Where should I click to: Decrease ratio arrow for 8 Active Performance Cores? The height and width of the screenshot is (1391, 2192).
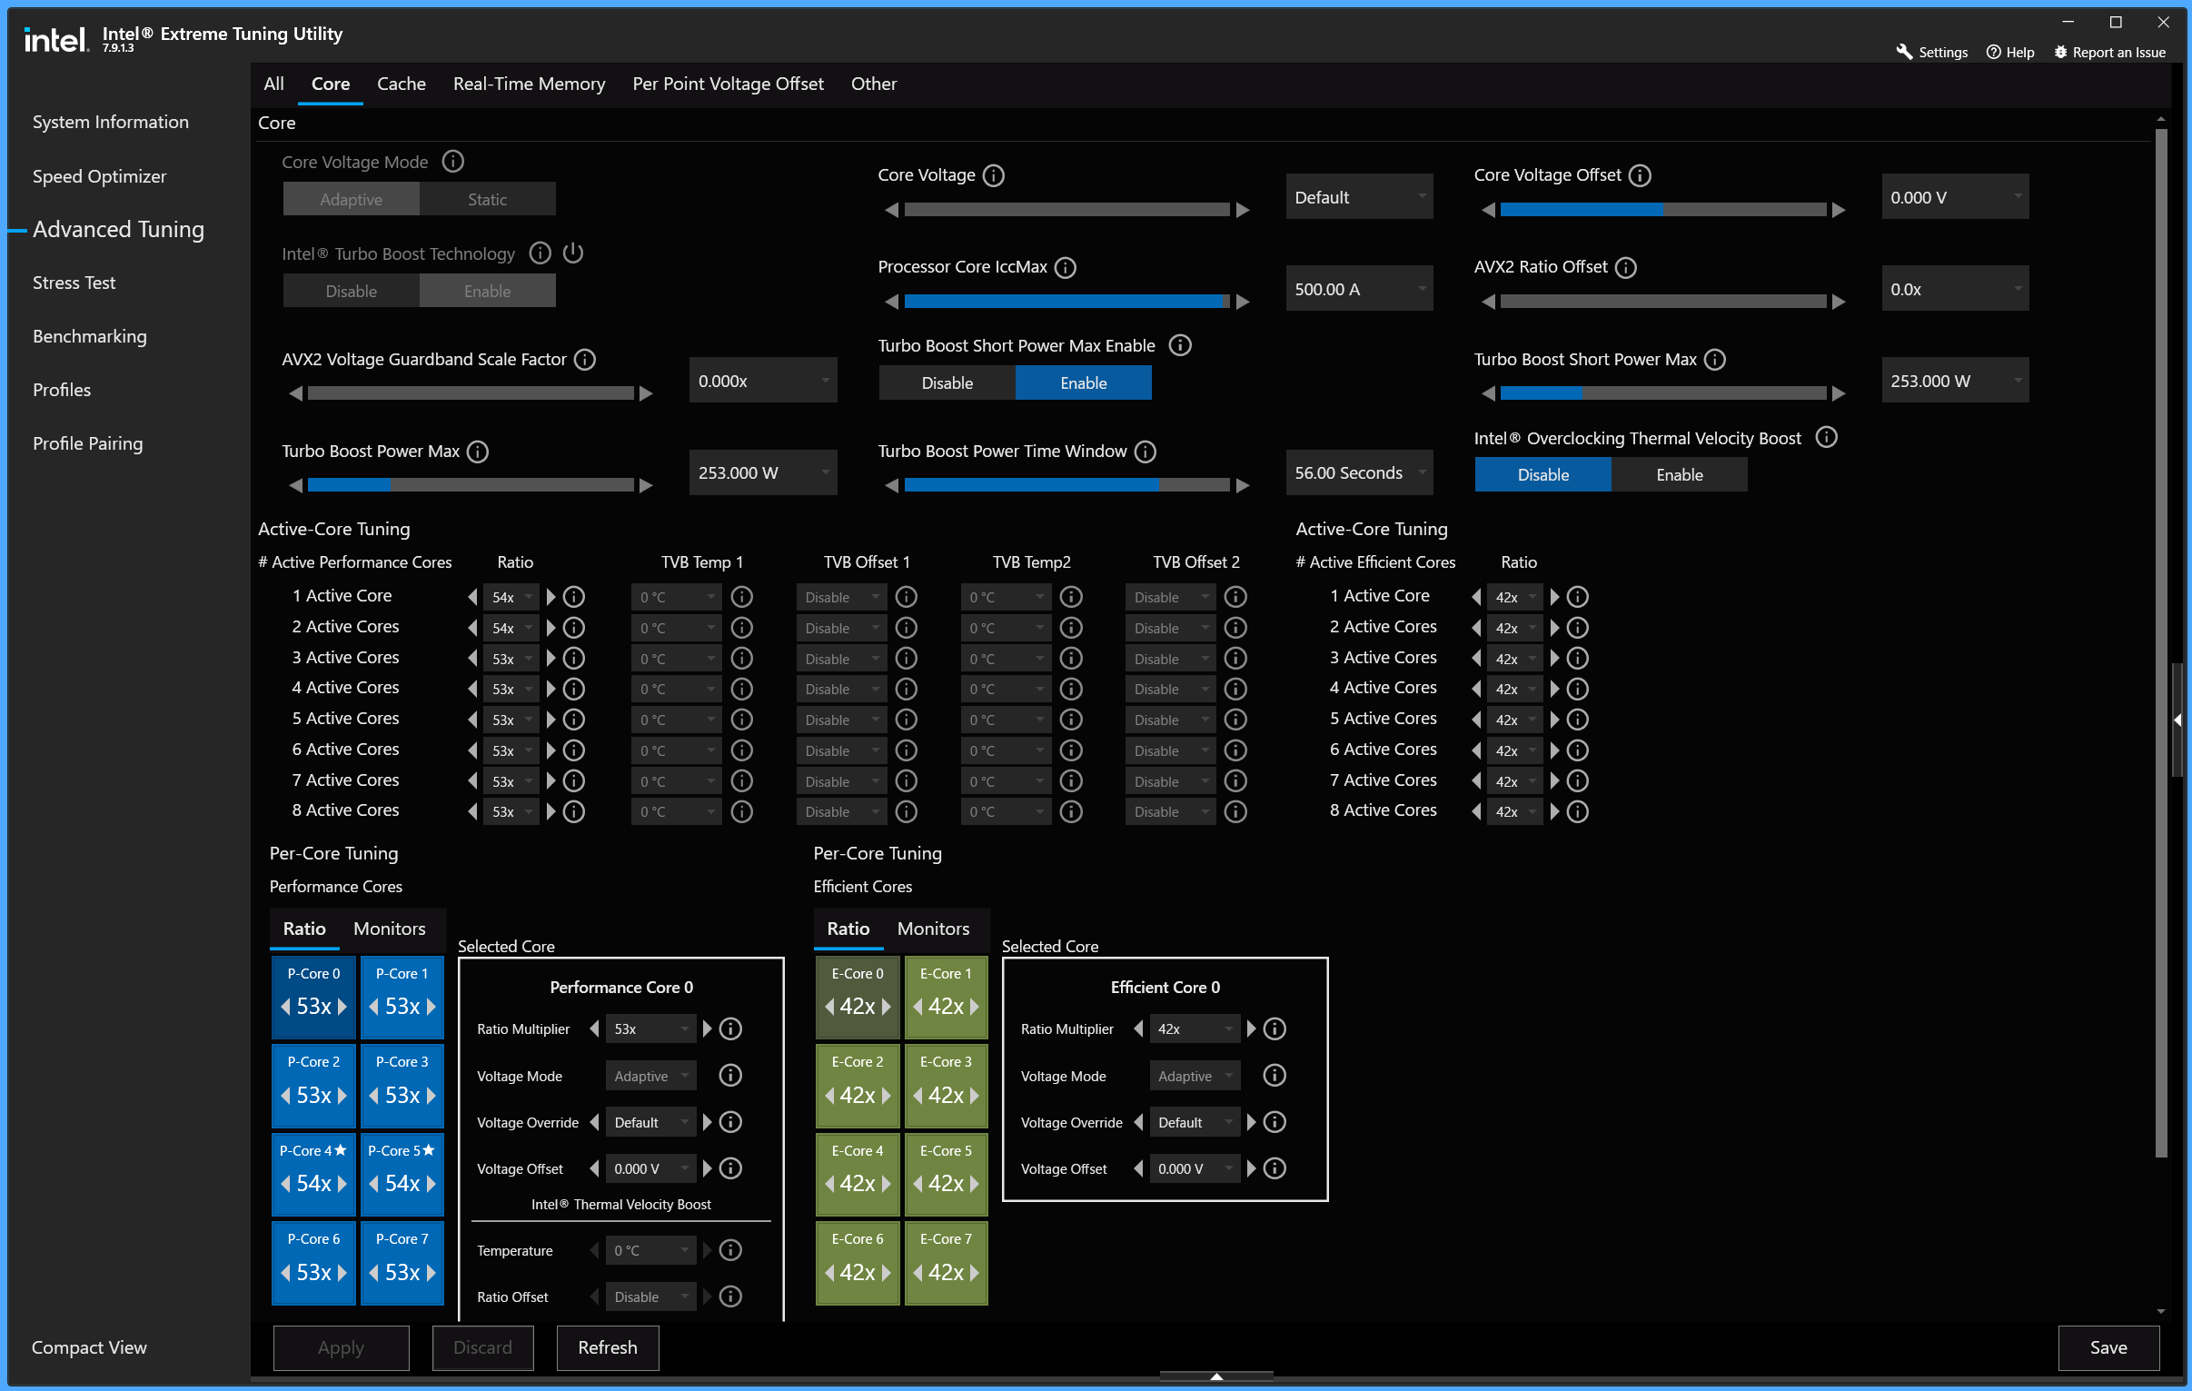(472, 811)
